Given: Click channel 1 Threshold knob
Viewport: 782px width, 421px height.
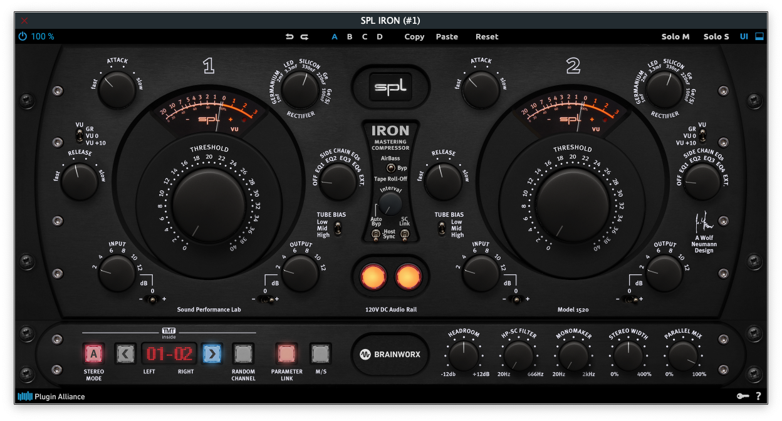Looking at the screenshot, I should (x=209, y=207).
